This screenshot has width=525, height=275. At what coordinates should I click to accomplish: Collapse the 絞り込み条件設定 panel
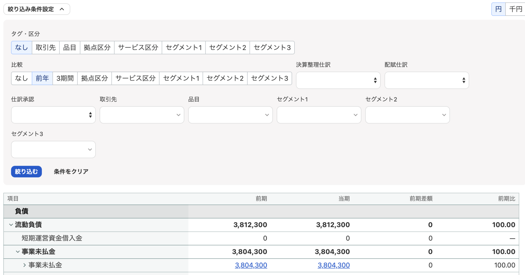click(x=37, y=9)
